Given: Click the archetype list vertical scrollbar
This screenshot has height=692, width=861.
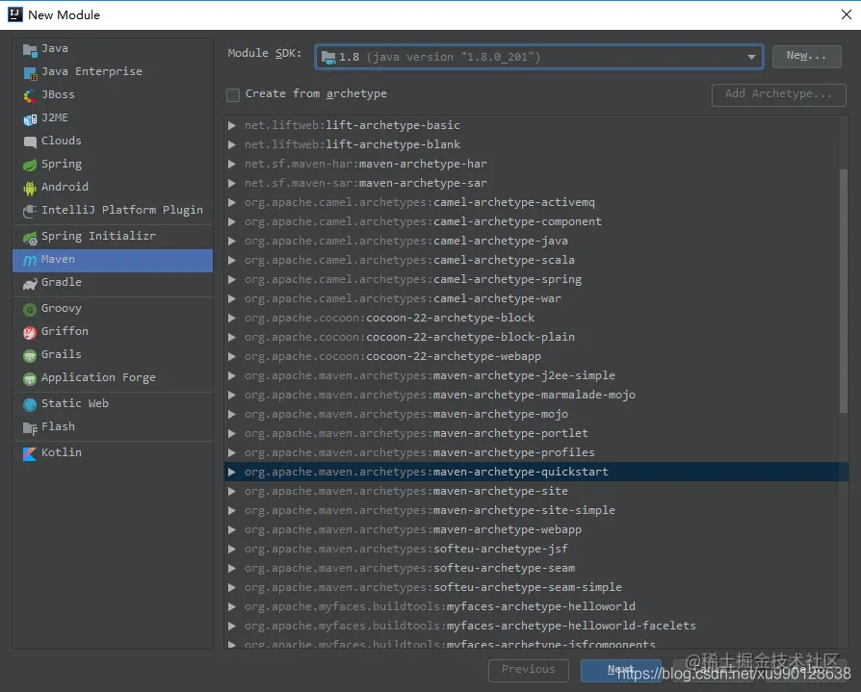Looking at the screenshot, I should click(x=844, y=291).
